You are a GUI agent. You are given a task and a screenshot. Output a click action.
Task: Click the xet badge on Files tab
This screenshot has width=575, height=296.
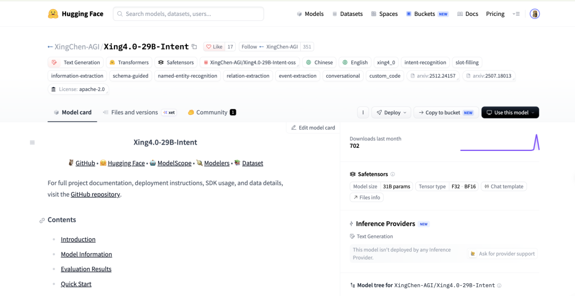169,112
